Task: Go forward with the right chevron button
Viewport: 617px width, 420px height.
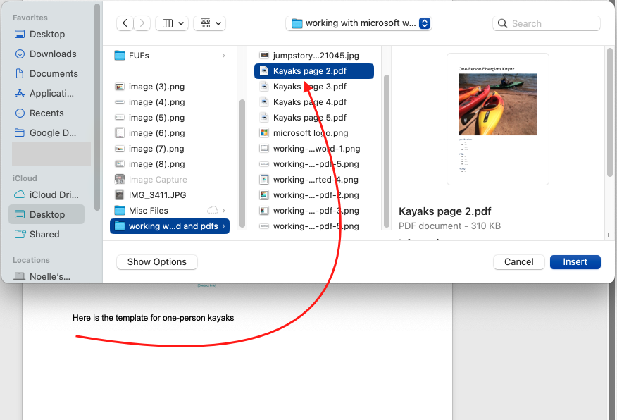Action: pyautogui.click(x=142, y=23)
